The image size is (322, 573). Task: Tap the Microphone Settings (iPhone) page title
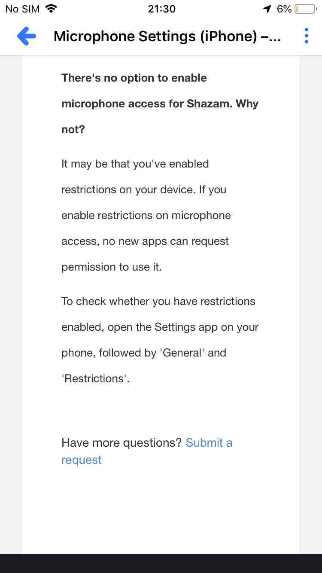[167, 37]
